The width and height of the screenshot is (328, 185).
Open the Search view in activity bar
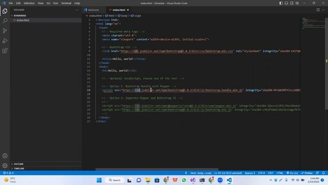click(5, 21)
